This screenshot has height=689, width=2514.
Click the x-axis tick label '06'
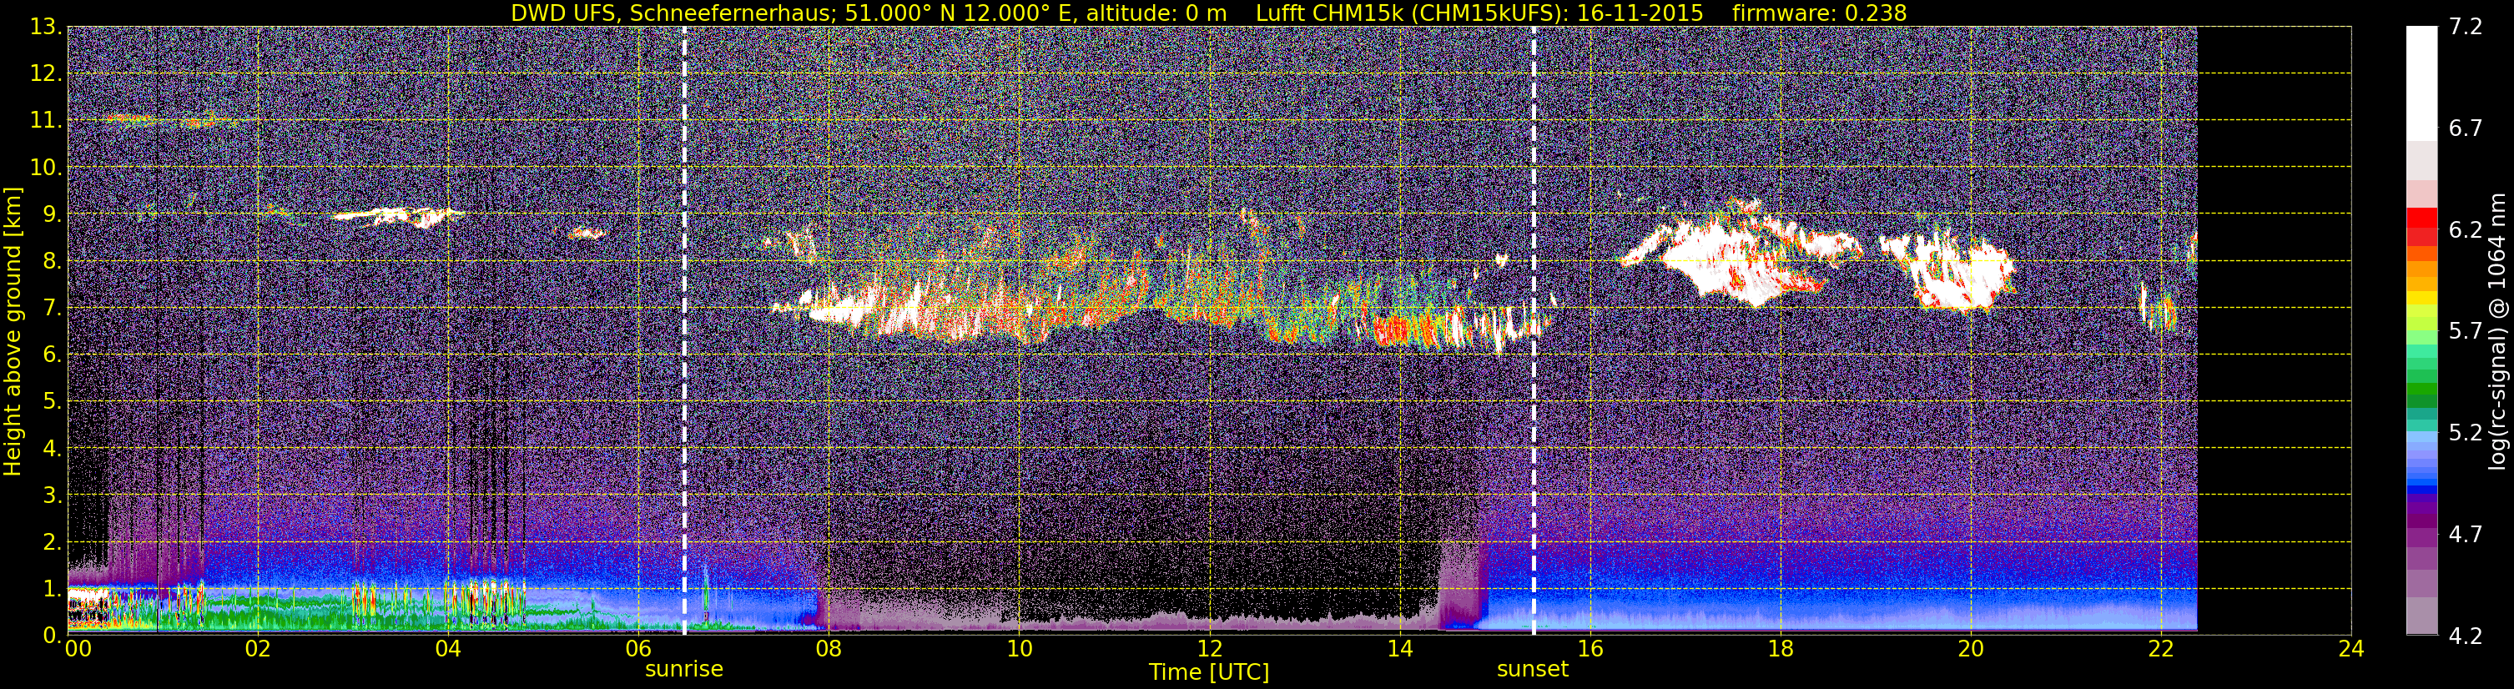638,649
